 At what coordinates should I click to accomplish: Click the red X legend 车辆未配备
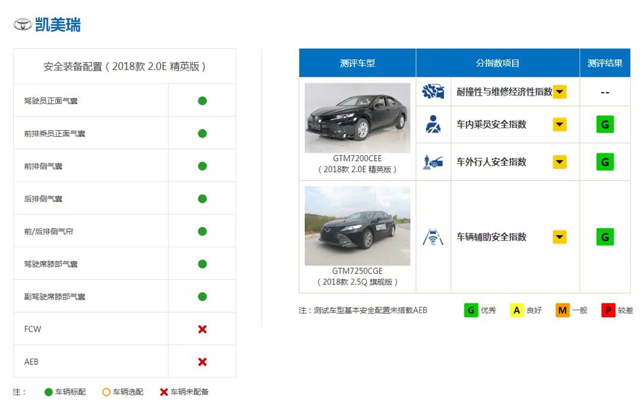coord(164,392)
